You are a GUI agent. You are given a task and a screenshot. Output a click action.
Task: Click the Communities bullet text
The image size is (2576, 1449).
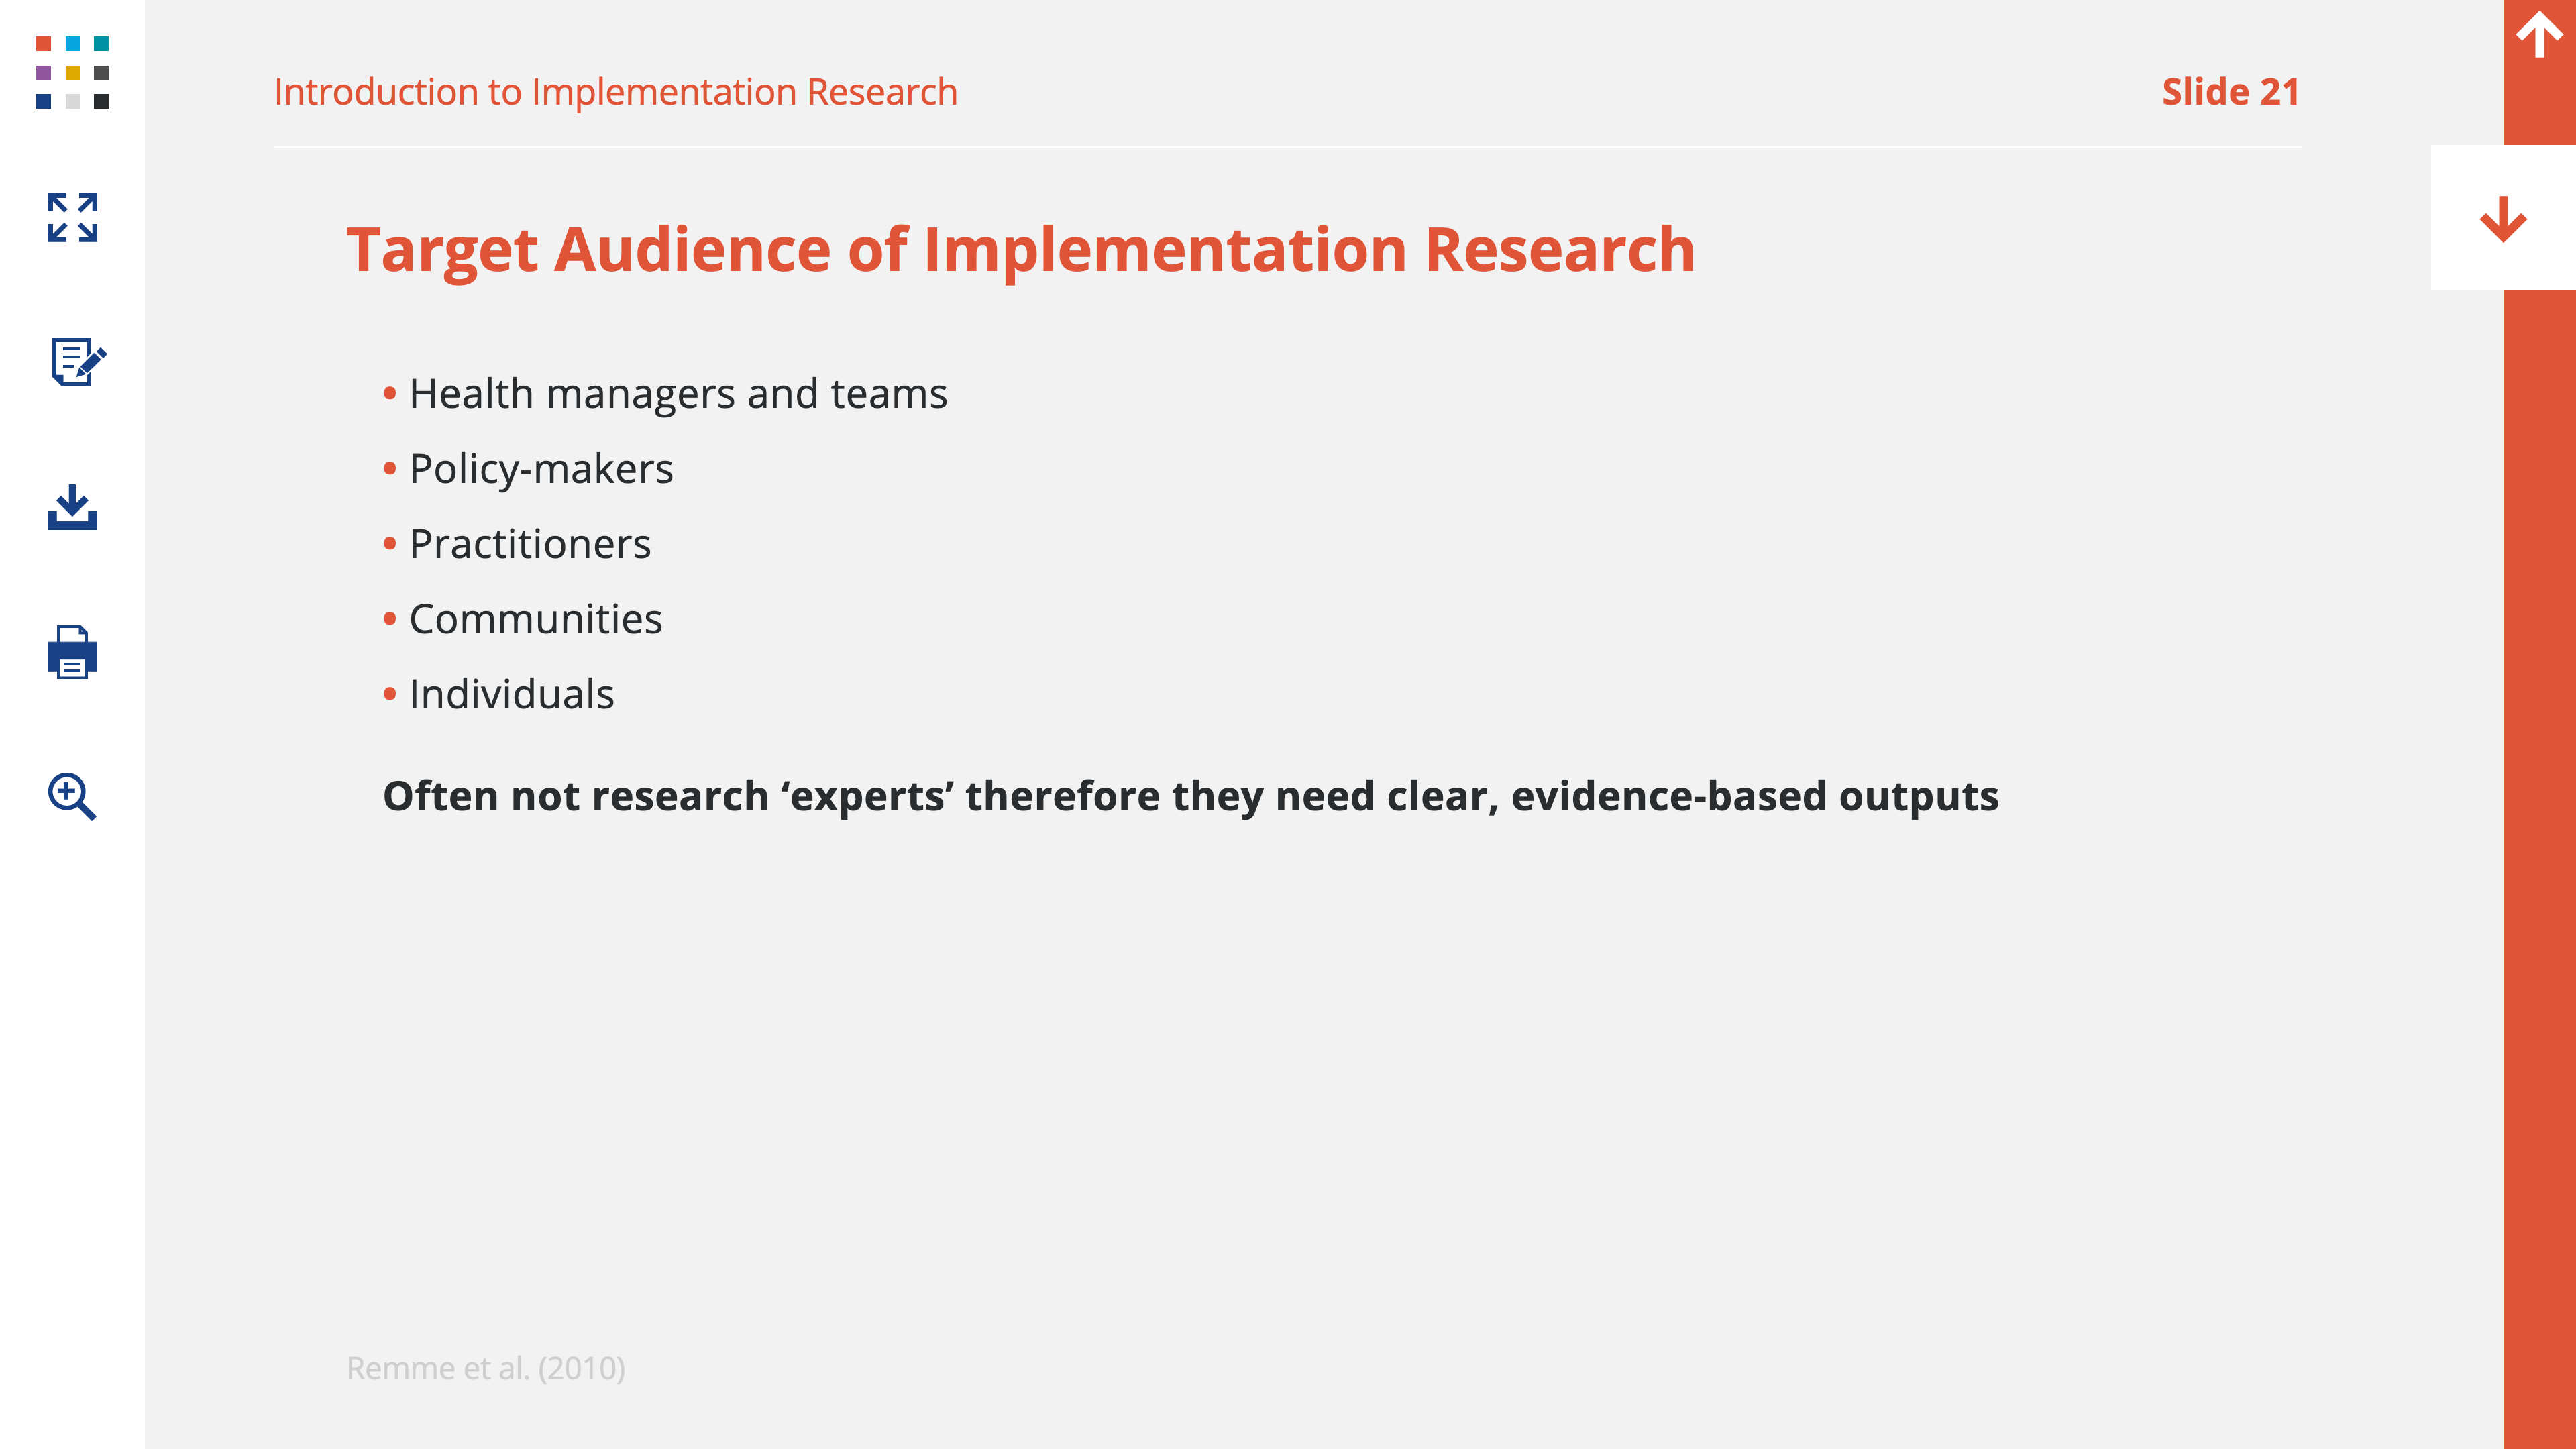pyautogui.click(x=535, y=619)
